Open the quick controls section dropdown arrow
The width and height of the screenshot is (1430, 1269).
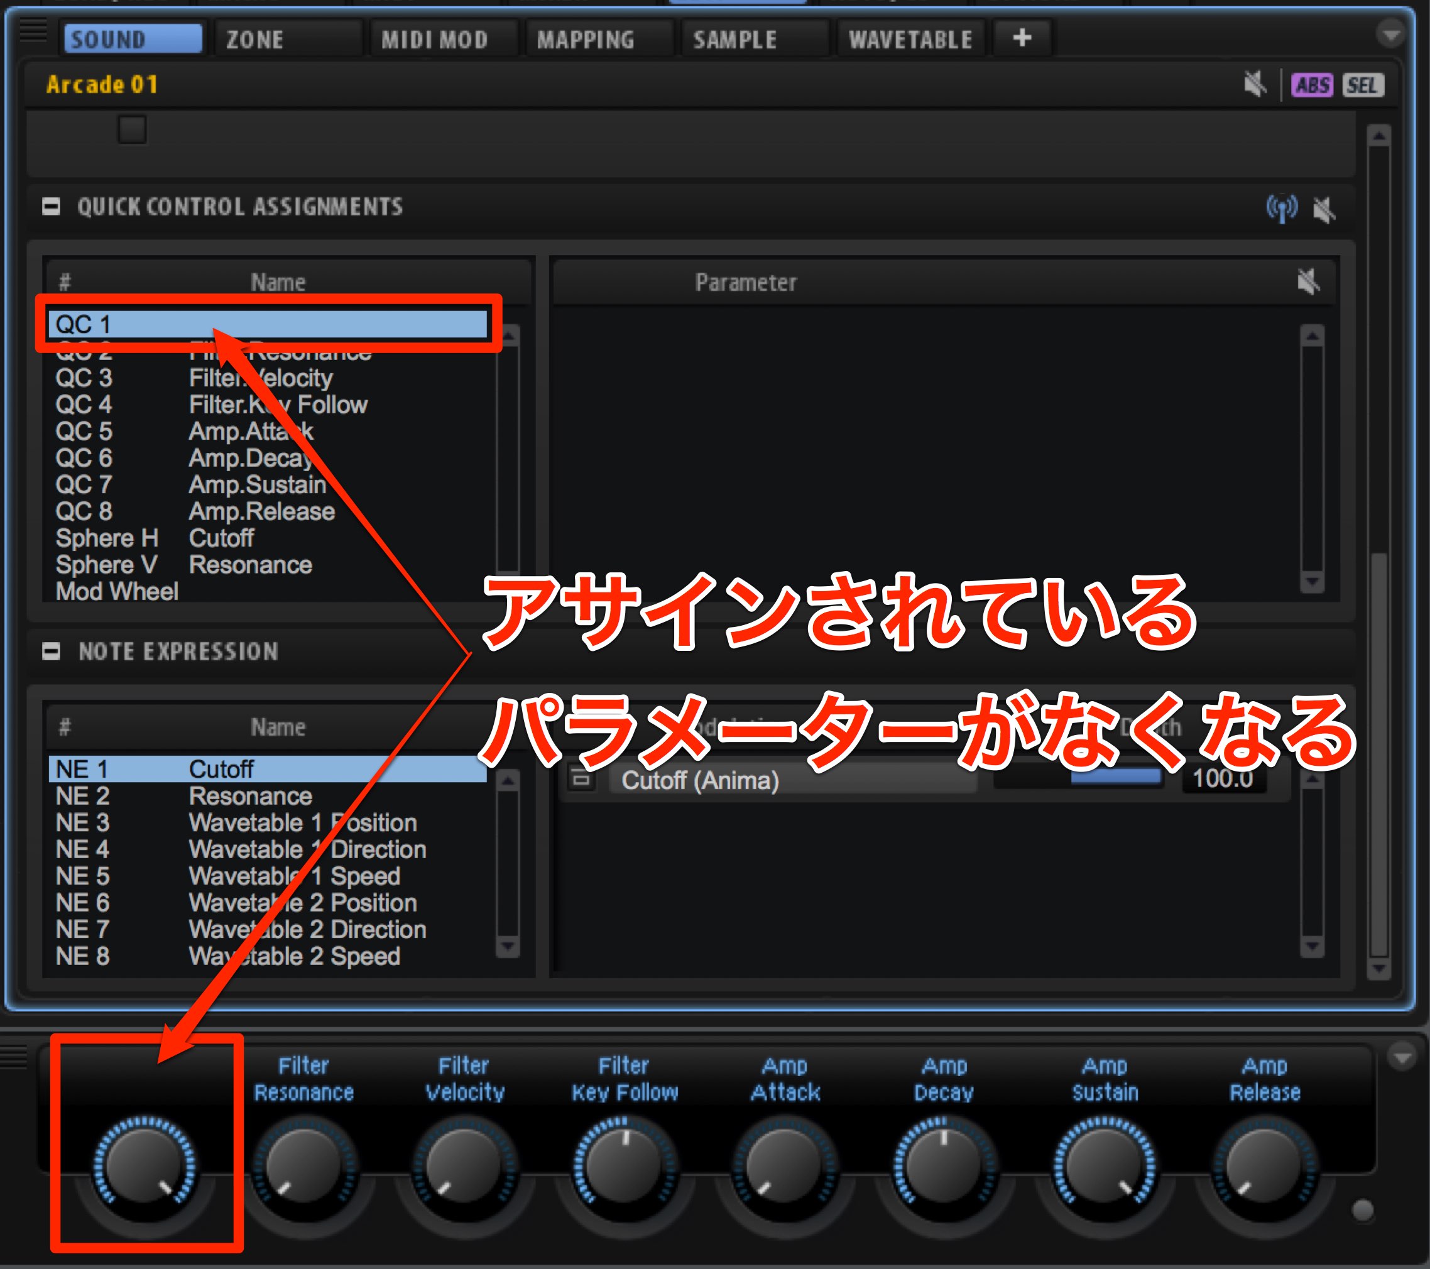pyautogui.click(x=1403, y=1057)
